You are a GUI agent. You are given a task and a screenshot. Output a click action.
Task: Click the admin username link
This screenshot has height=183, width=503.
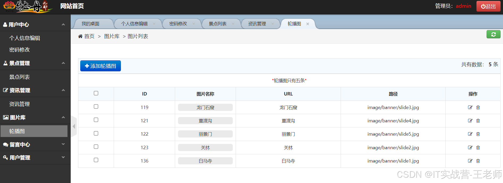463,6
